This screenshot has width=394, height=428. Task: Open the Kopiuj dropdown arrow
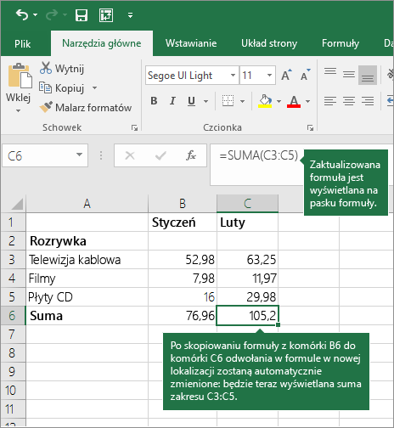[95, 88]
